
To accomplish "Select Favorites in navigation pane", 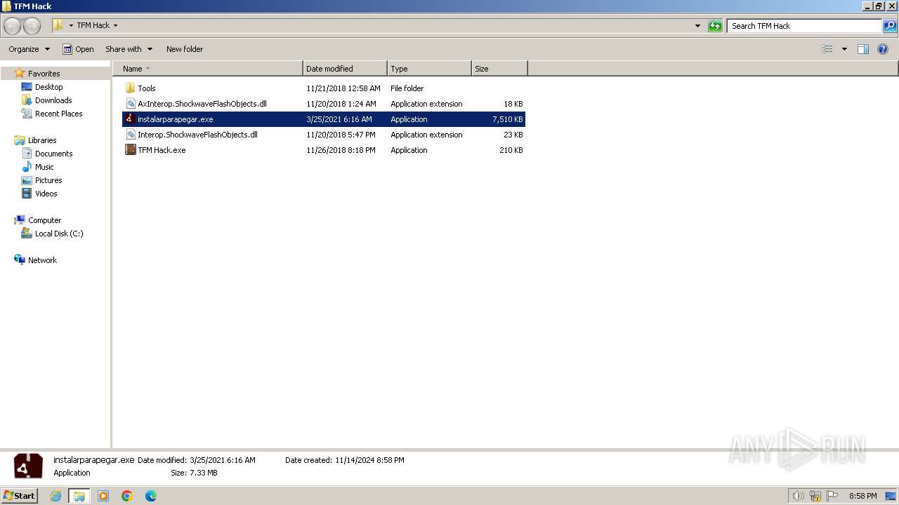I will tap(44, 74).
